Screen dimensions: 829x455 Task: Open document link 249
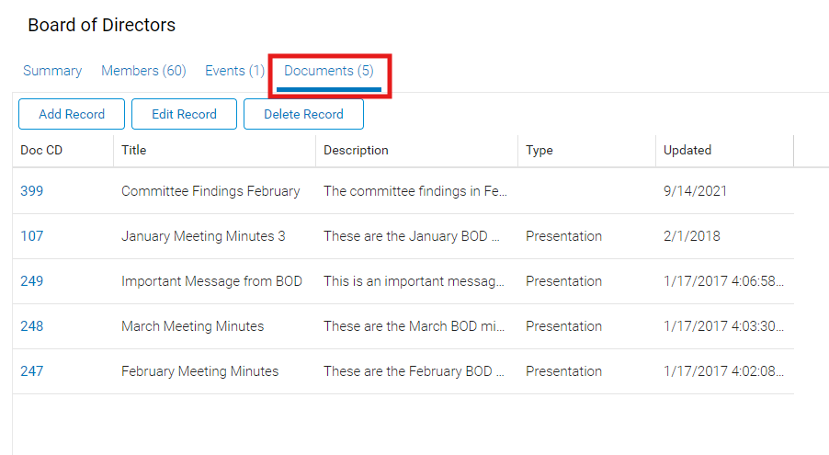[32, 281]
